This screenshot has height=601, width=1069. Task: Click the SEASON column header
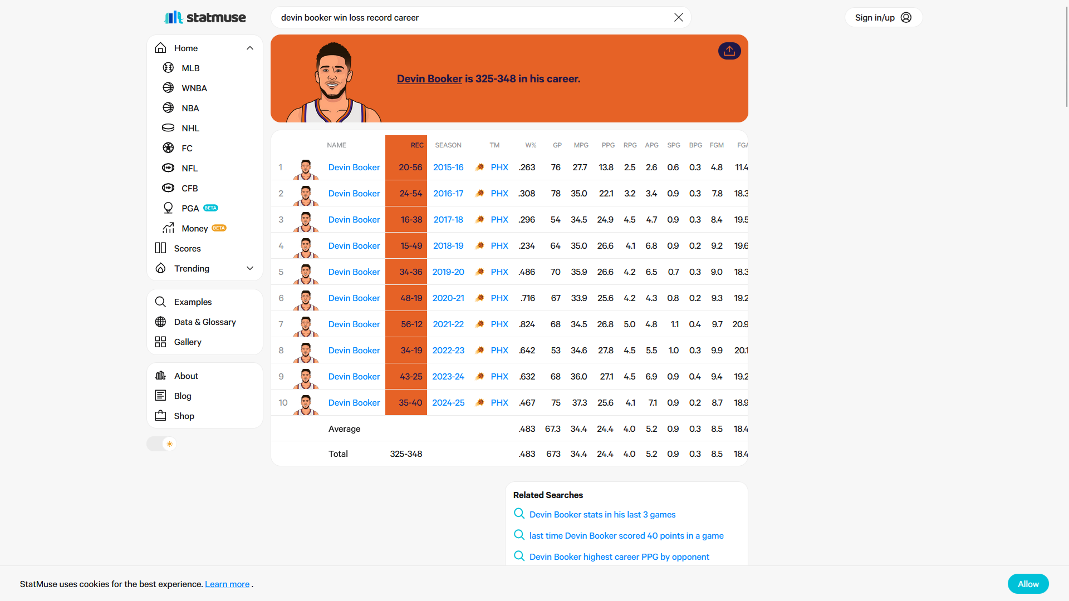tap(448, 145)
